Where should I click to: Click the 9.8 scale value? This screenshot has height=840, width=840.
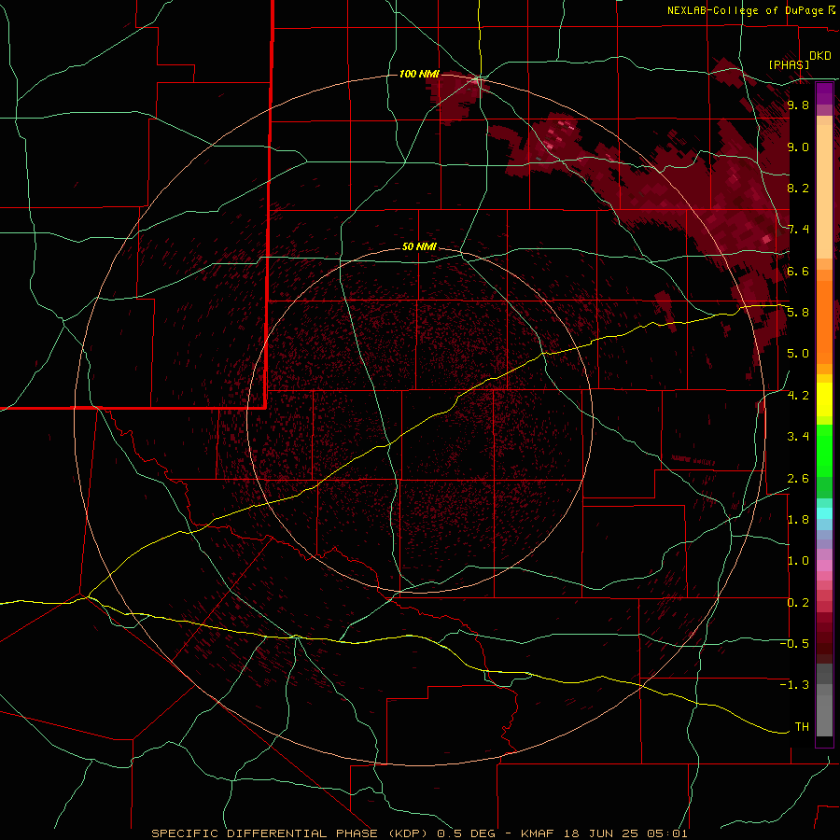pos(798,105)
